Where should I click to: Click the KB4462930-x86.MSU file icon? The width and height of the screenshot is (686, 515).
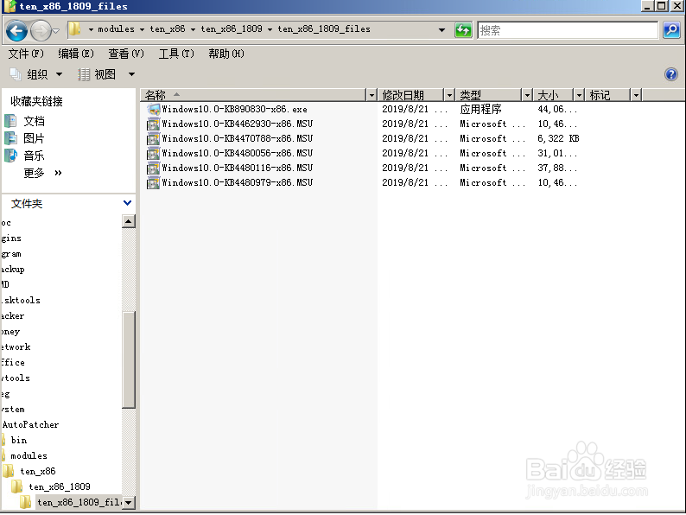153,124
